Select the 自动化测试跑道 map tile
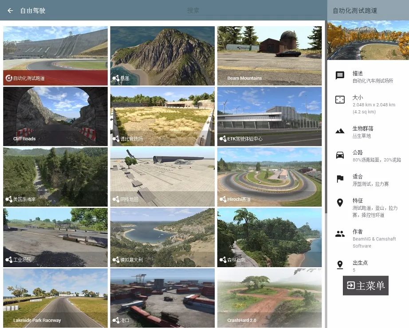 [x=55, y=56]
